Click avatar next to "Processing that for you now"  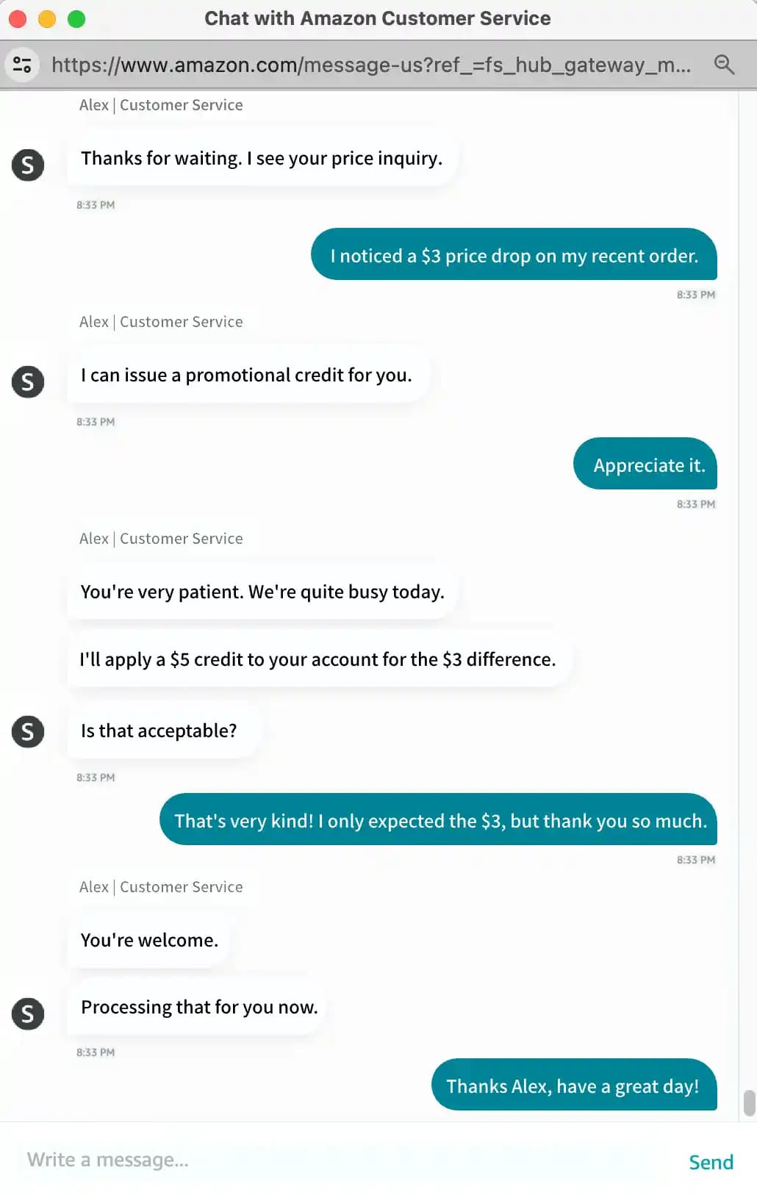tap(28, 1013)
